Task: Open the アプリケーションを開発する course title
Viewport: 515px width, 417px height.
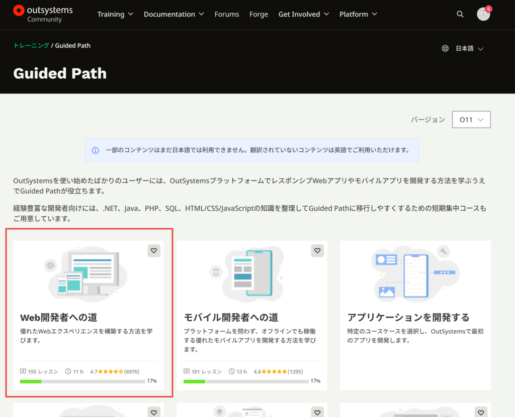Action: point(408,317)
